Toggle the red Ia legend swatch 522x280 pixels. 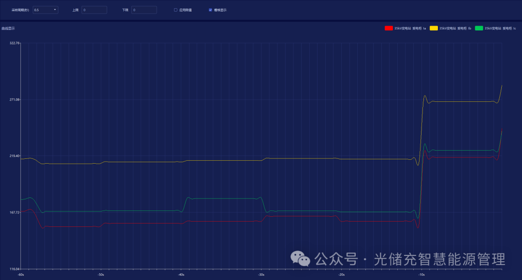click(x=389, y=28)
